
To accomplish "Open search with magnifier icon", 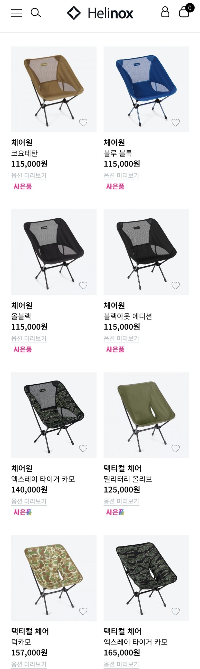I will click(36, 13).
